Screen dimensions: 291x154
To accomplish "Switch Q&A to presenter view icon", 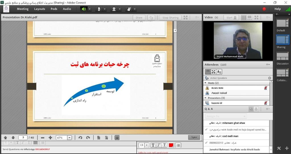I will (x=251, y=109).
